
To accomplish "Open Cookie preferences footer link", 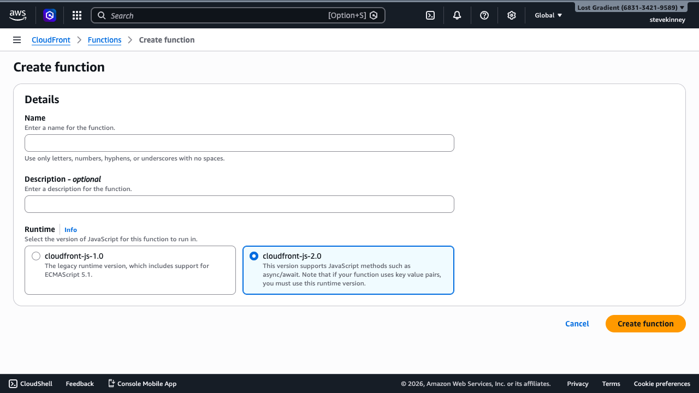I will [x=662, y=384].
